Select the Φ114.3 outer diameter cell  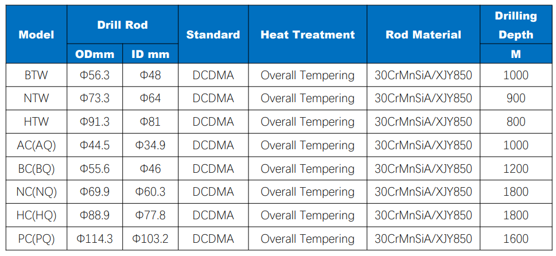[x=95, y=239]
